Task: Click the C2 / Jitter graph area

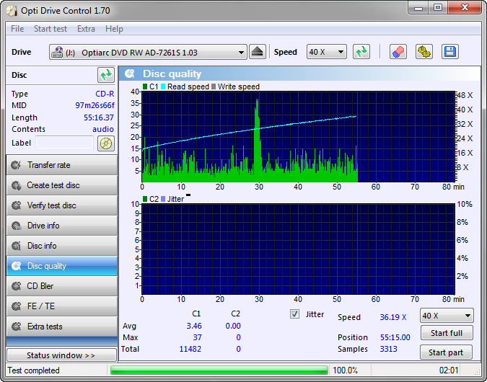Action: pyautogui.click(x=298, y=249)
